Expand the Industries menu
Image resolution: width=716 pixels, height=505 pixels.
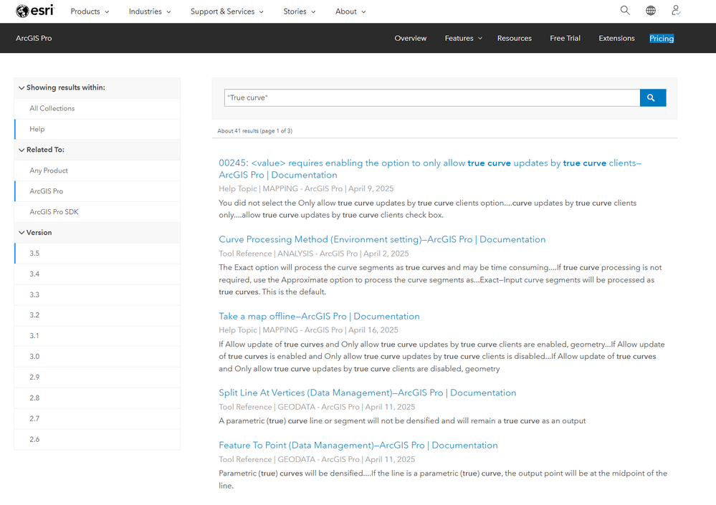coord(150,11)
